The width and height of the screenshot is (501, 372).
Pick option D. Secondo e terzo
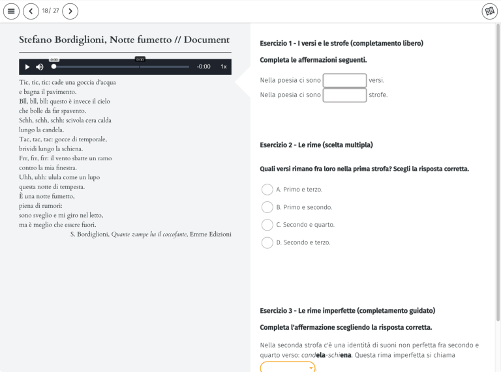pyautogui.click(x=267, y=242)
